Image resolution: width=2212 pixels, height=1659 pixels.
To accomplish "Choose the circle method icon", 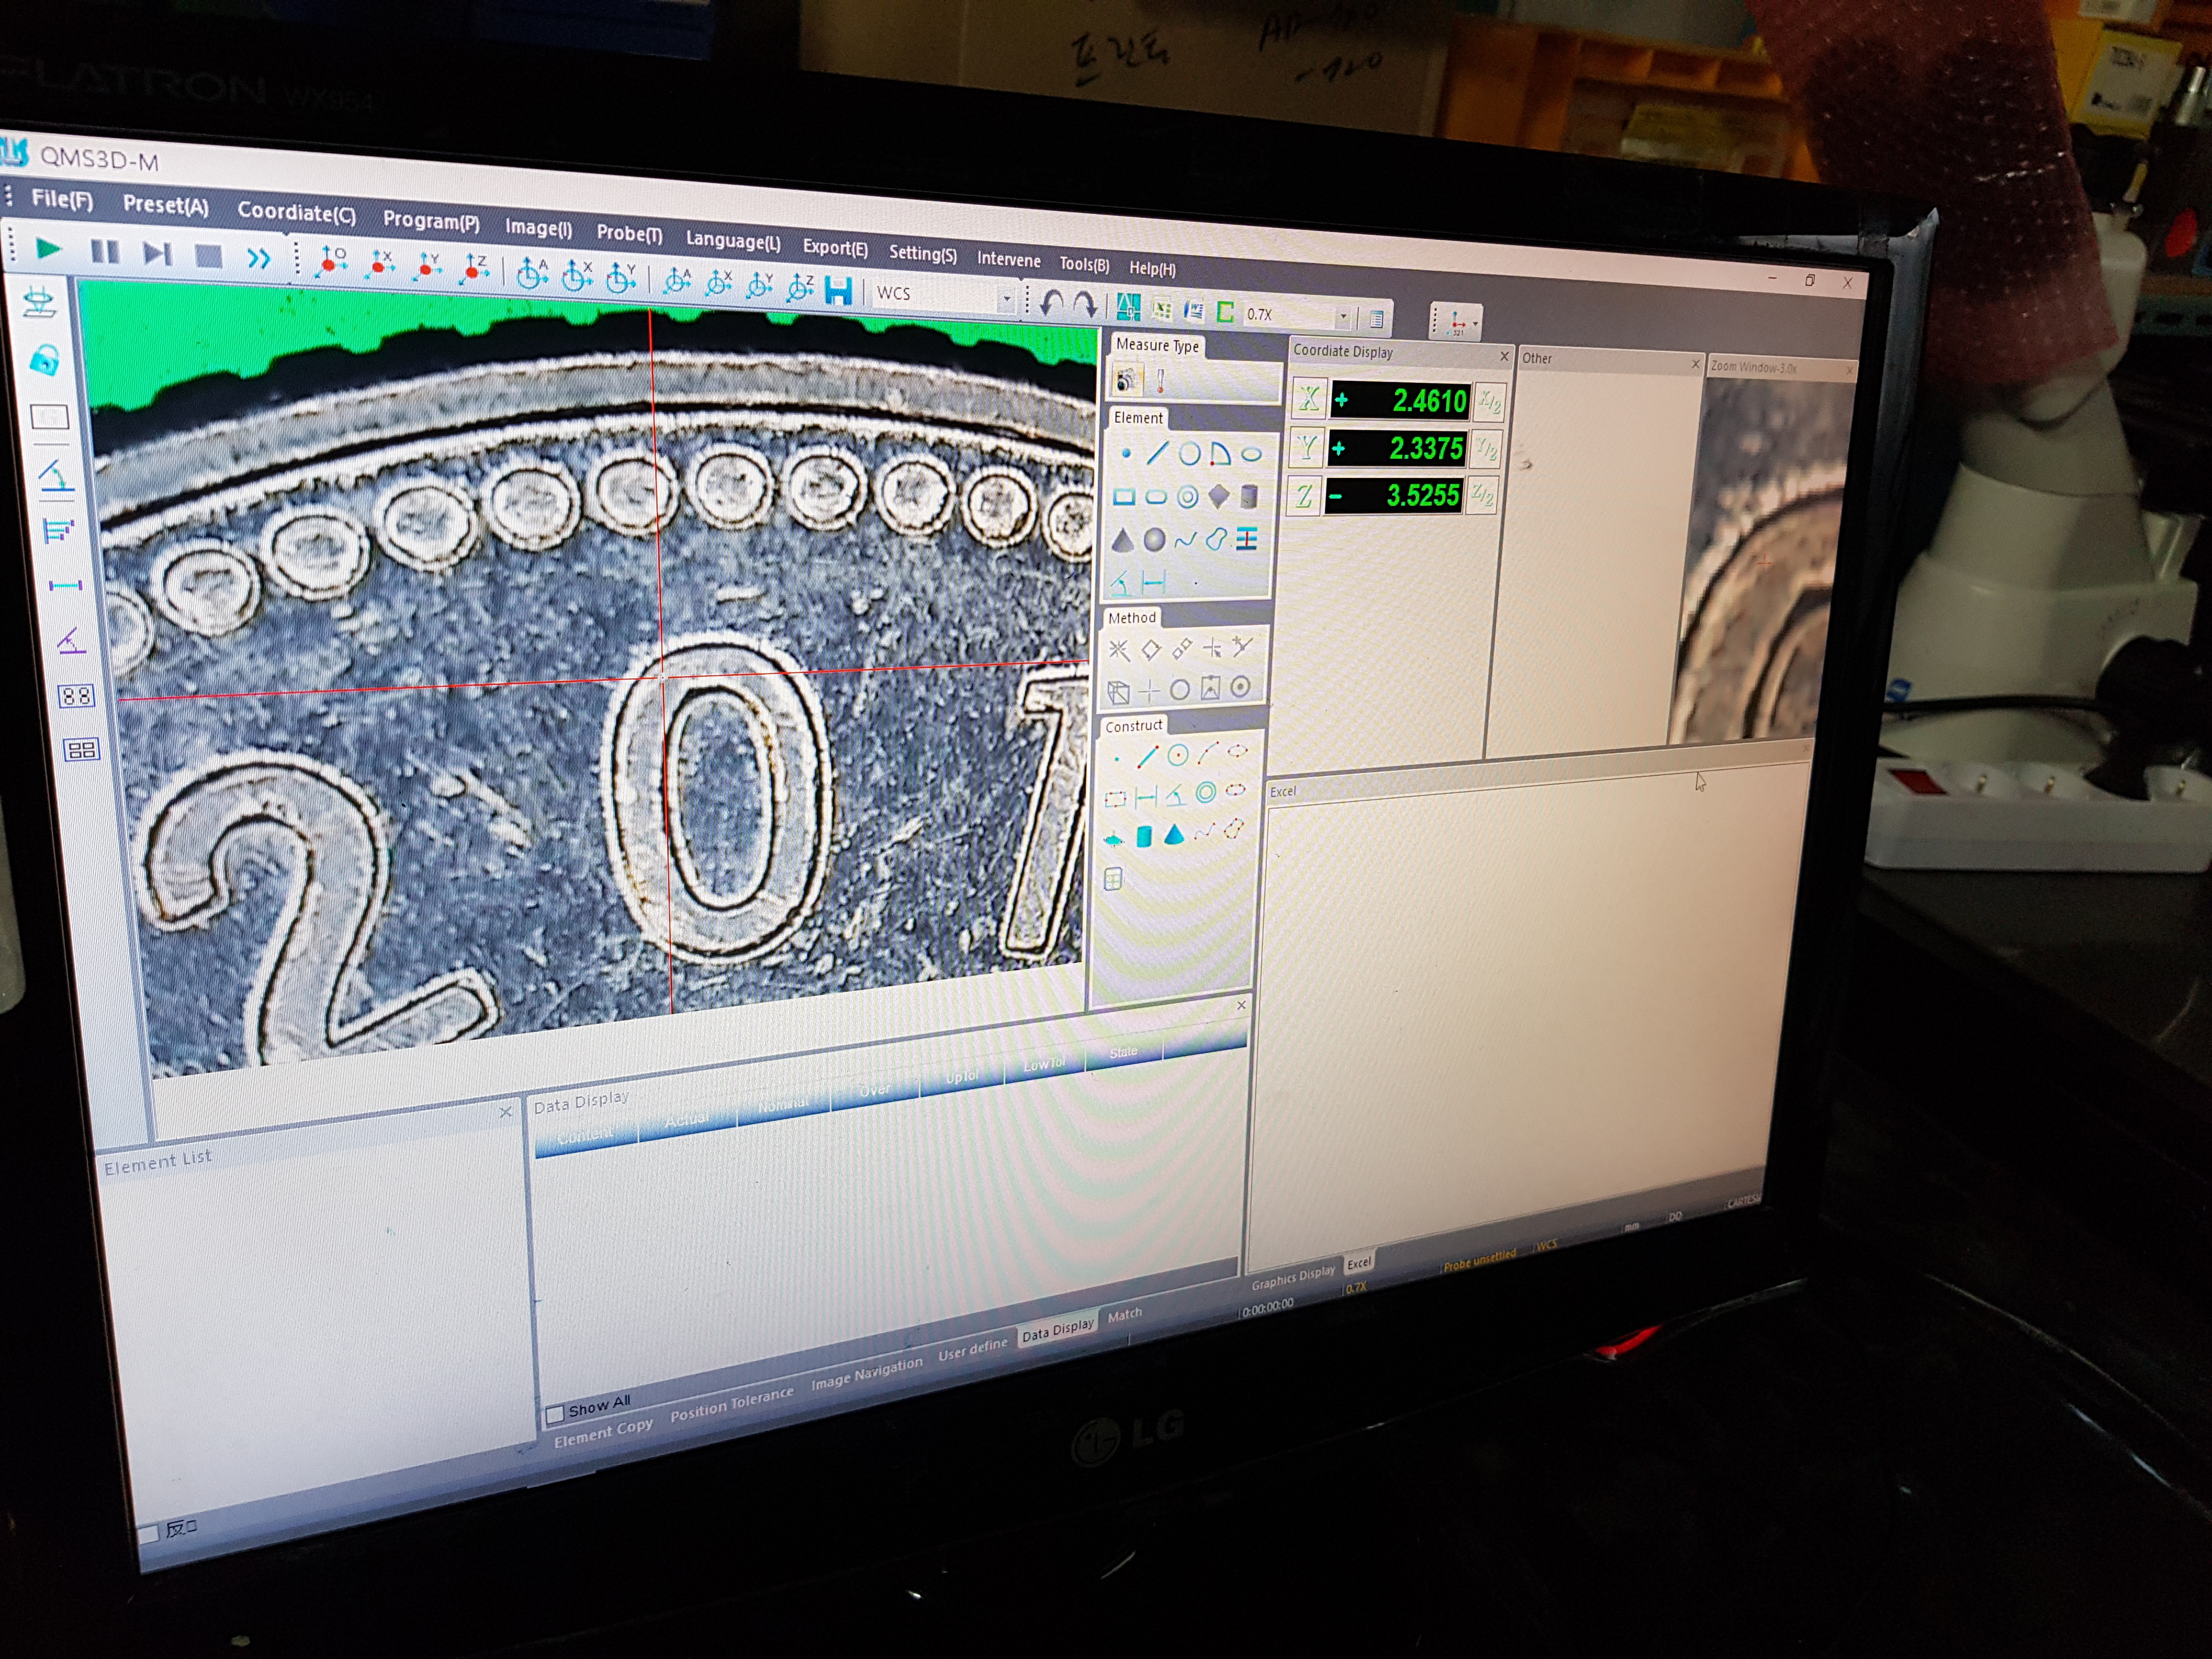I will point(1179,689).
